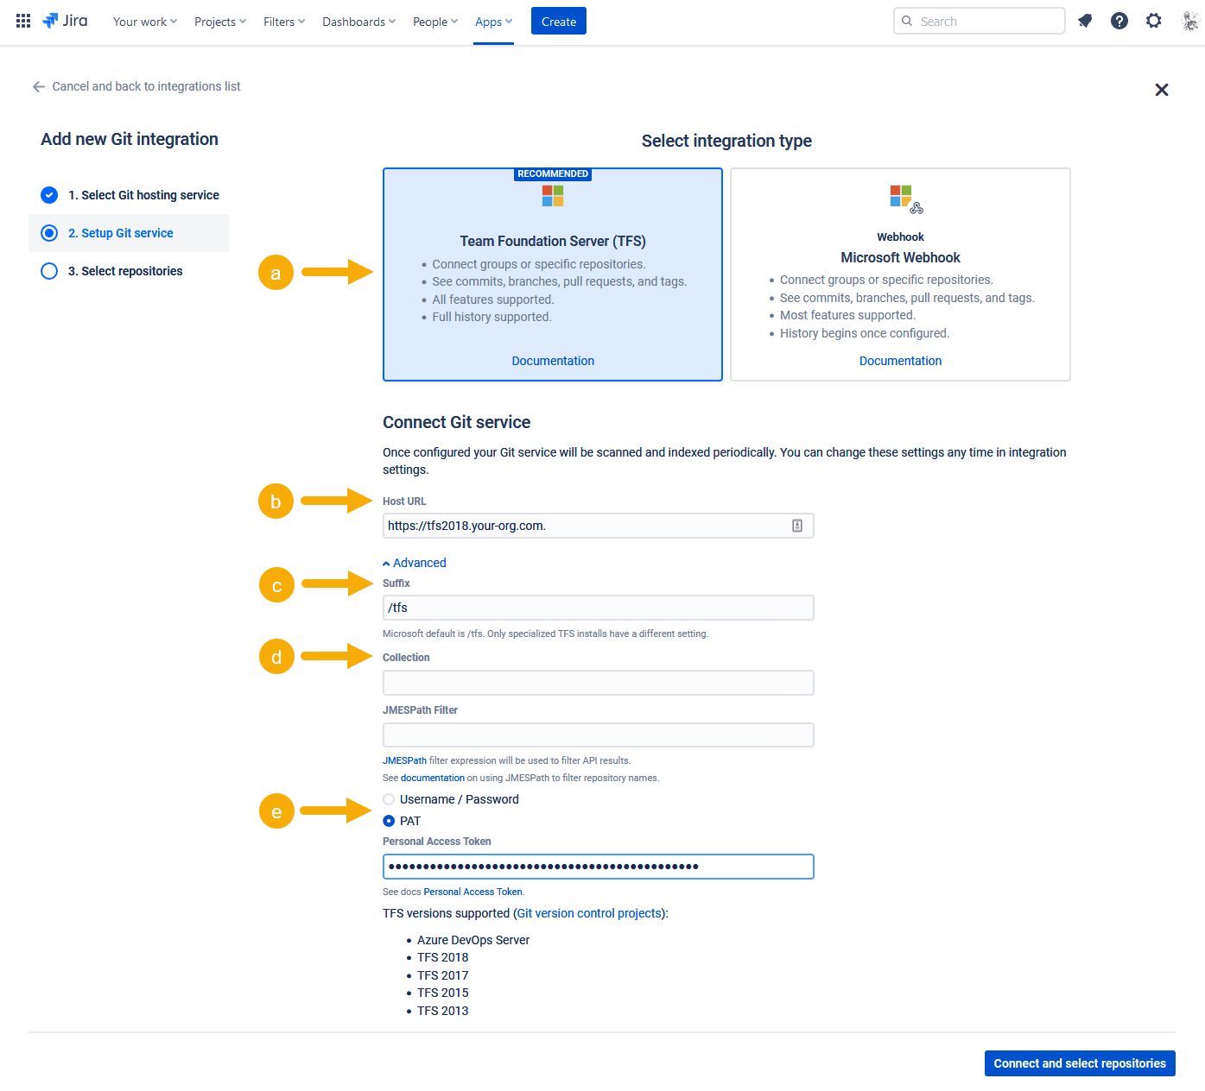Click the password manager icon in Host URL
Viewport: 1205px width, 1091px height.
797,526
